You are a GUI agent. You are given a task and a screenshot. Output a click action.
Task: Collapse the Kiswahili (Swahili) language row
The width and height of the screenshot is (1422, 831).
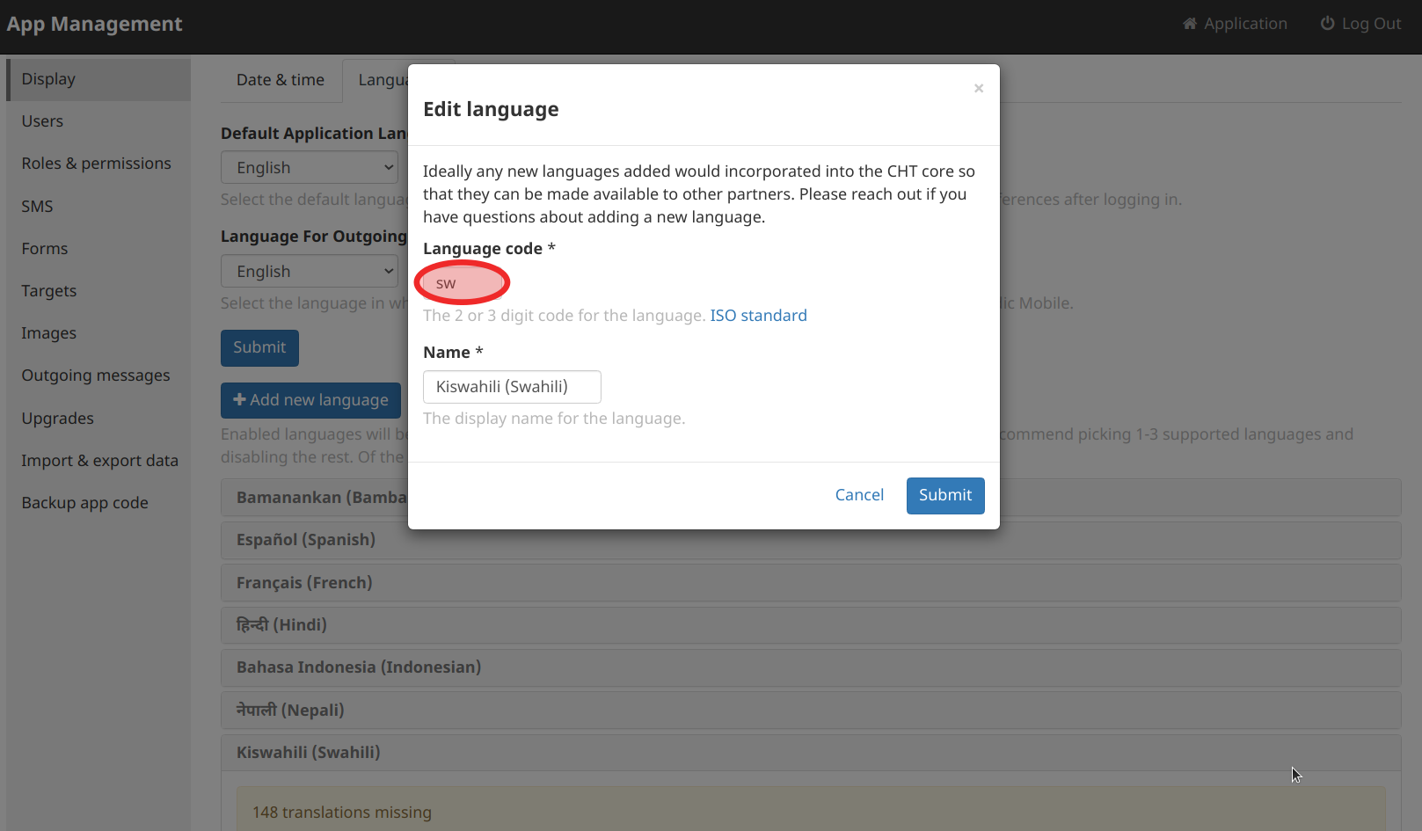pyautogui.click(x=810, y=753)
